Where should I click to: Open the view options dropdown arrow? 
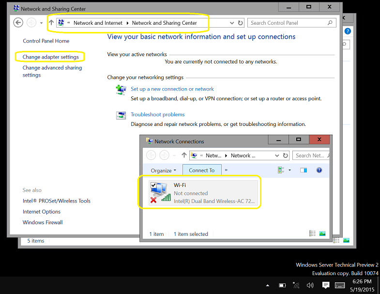pos(290,170)
